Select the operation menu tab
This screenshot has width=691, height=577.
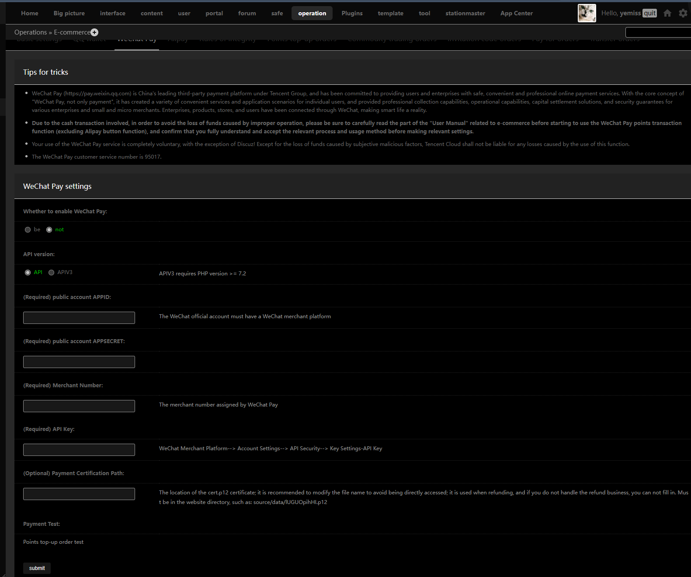pyautogui.click(x=312, y=13)
